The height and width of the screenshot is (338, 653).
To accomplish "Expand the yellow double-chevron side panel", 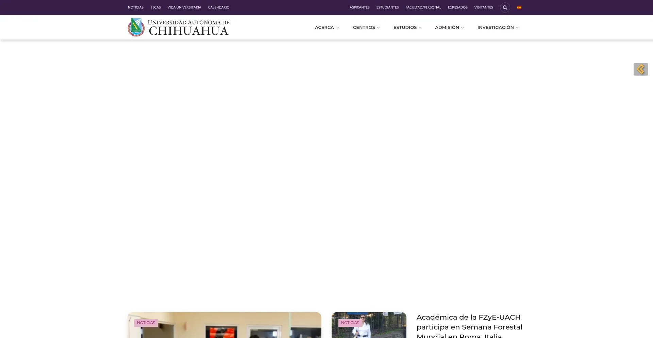I will 640,69.
